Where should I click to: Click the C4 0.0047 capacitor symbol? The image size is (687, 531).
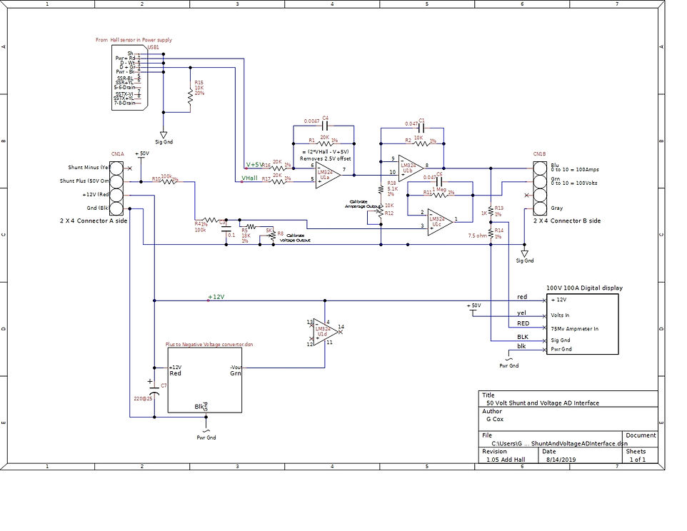click(x=325, y=126)
